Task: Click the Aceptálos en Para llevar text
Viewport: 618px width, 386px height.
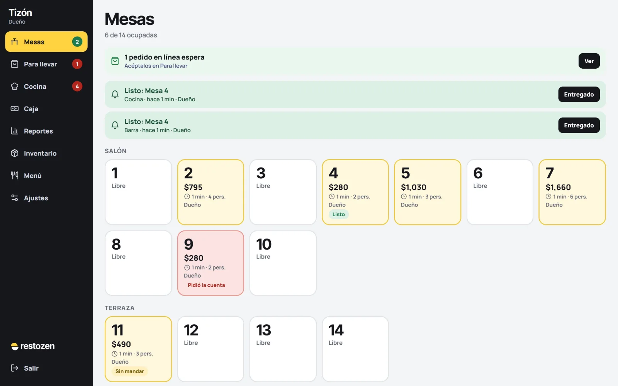Action: pos(156,66)
